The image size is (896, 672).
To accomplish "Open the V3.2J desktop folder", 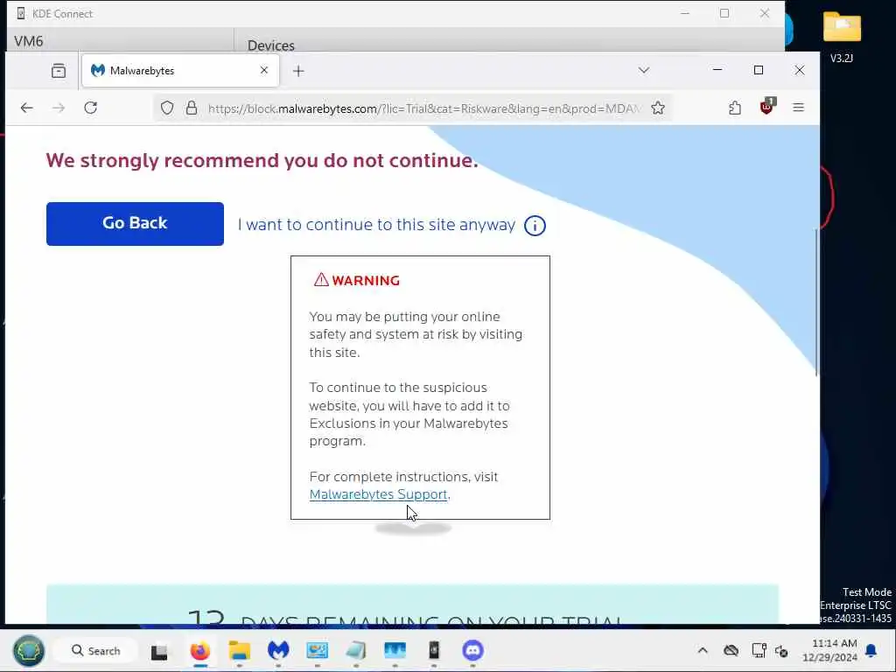I will pyautogui.click(x=842, y=37).
